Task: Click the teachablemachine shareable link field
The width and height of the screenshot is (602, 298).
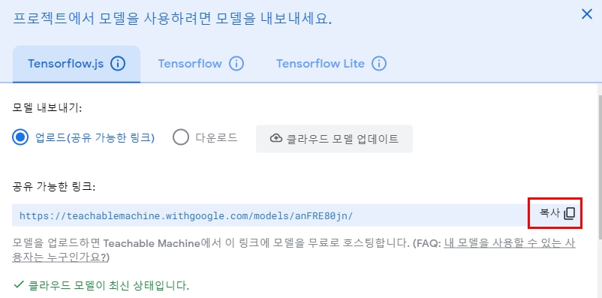Action: pyautogui.click(x=269, y=215)
